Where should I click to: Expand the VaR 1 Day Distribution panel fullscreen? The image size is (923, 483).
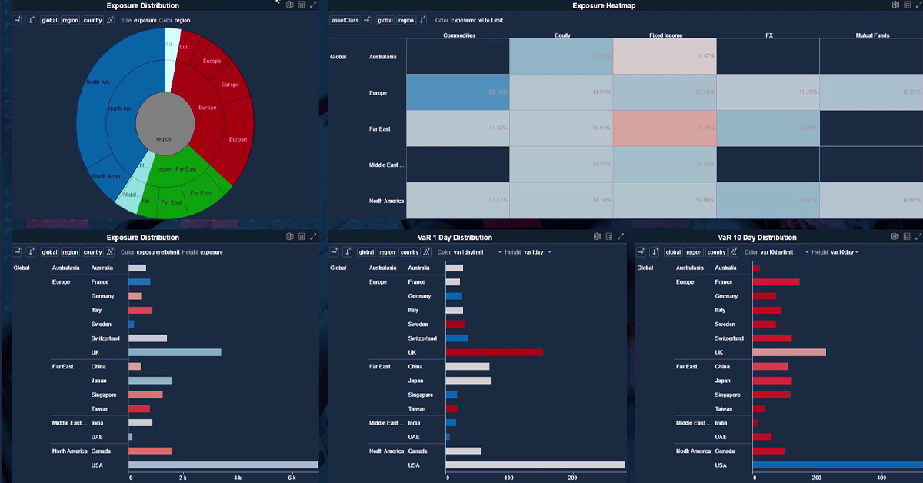point(621,237)
